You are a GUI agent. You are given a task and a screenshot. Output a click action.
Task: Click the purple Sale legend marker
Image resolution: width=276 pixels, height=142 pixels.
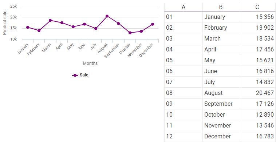click(x=75, y=75)
